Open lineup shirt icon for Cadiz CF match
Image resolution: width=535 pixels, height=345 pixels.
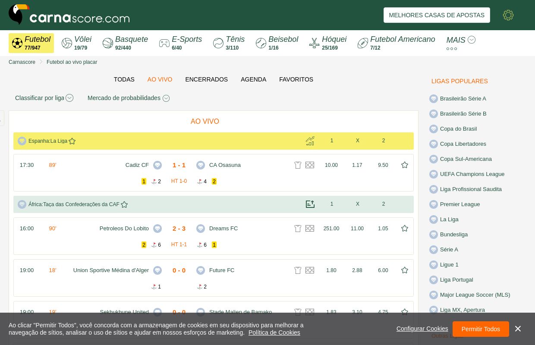[x=298, y=165]
